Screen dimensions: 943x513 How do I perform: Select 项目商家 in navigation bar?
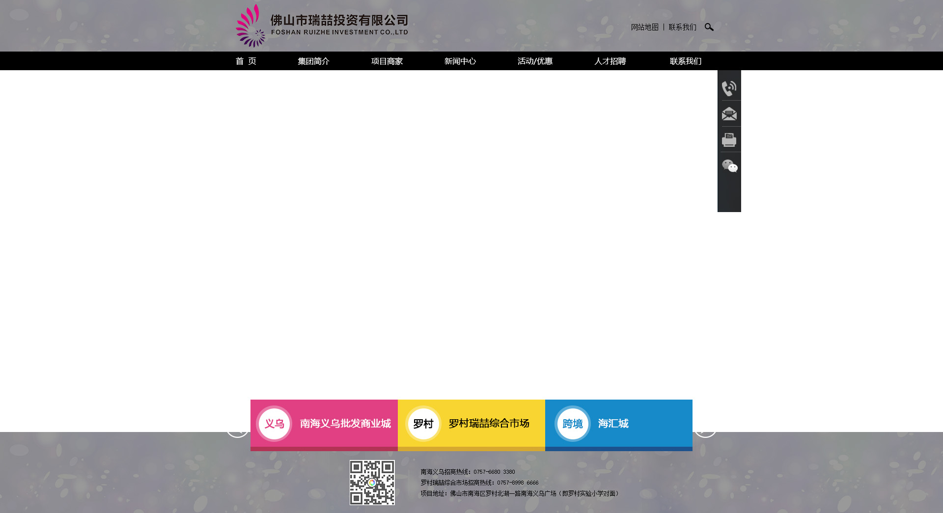tap(387, 61)
